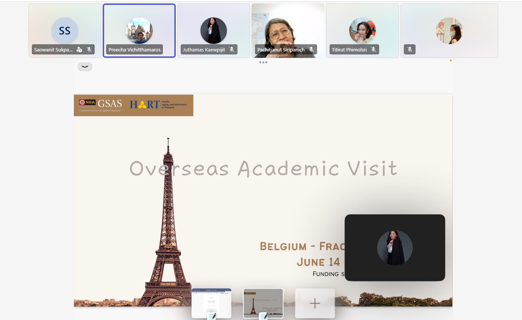Click Titirut Phimolsri avatar photo
The width and height of the screenshot is (522, 320).
[363, 31]
